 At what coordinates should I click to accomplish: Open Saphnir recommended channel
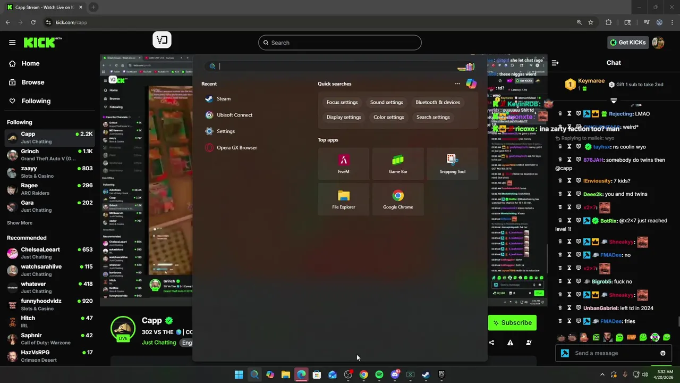tap(50, 339)
